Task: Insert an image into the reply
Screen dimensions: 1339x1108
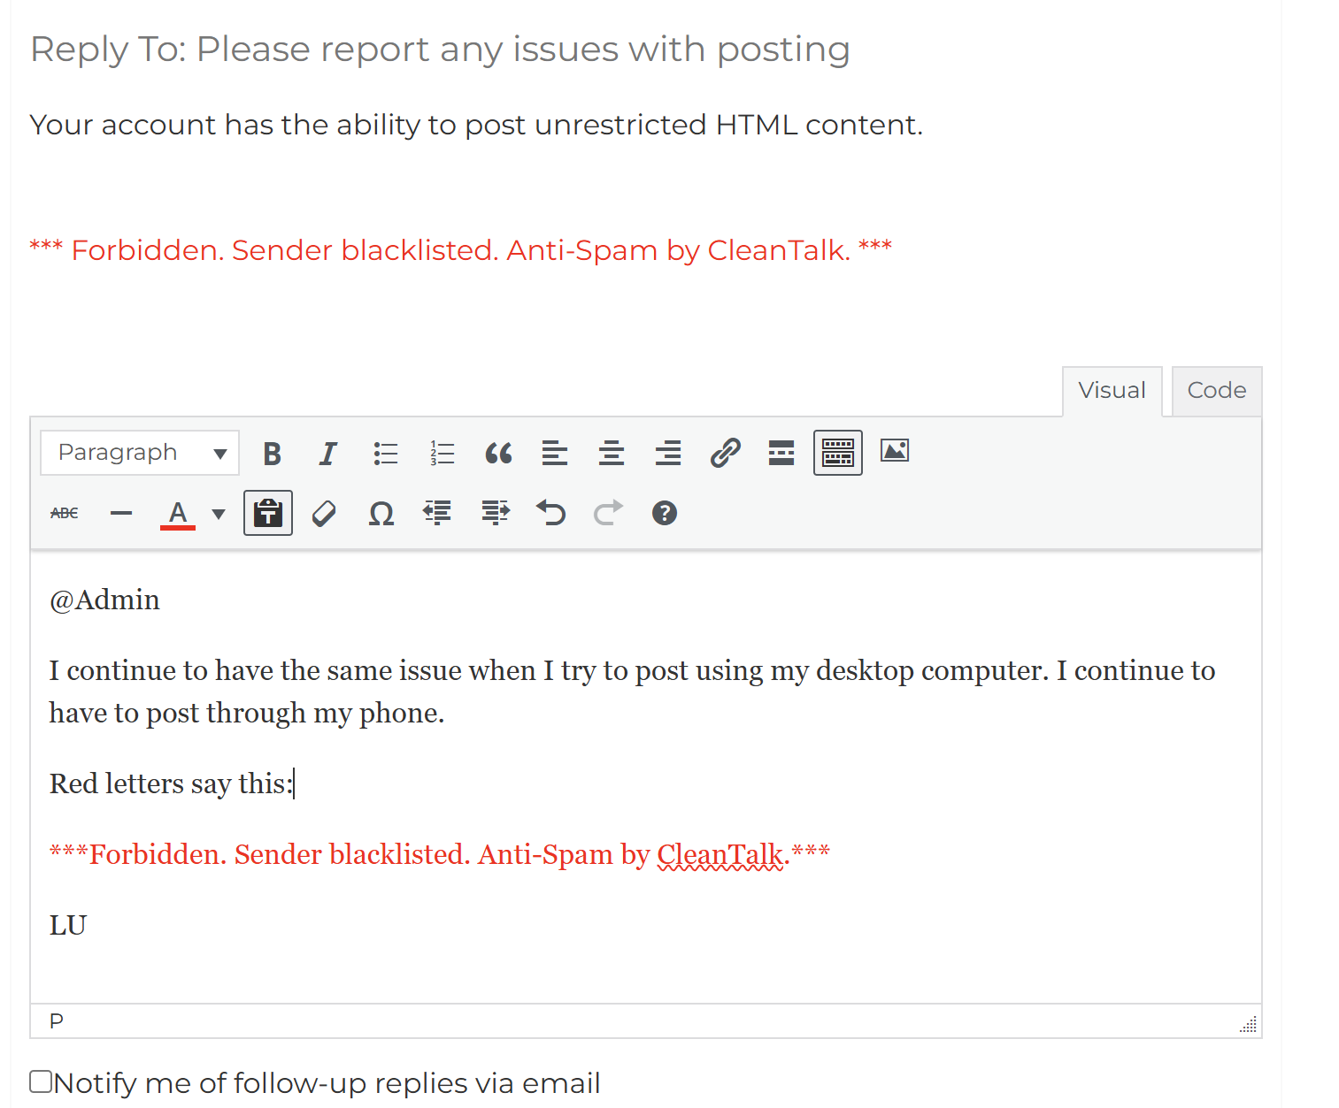Action: click(x=895, y=451)
